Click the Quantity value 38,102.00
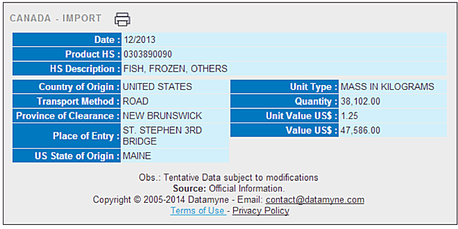 [360, 101]
